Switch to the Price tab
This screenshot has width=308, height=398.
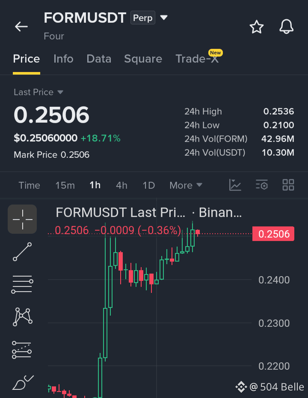pyautogui.click(x=27, y=59)
